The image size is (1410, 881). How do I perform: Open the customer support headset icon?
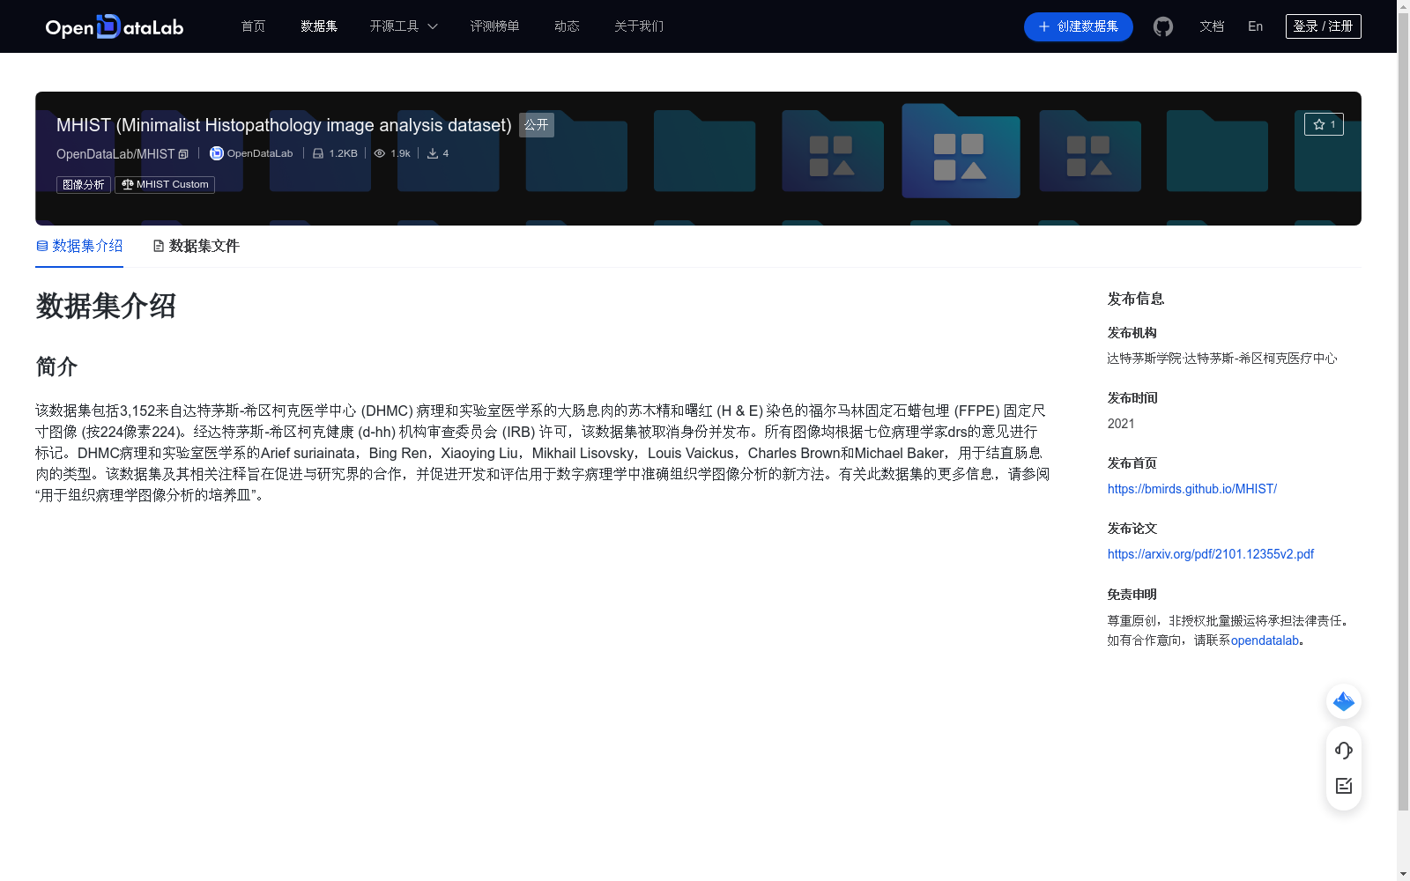pos(1344,750)
